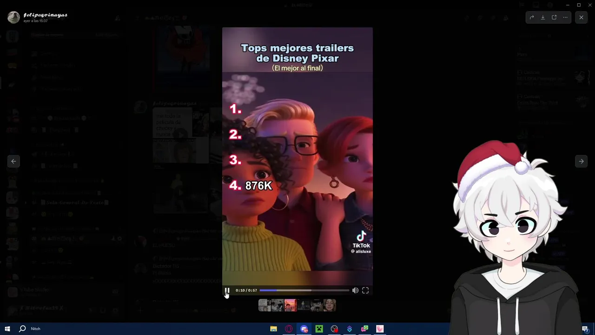The image size is (595, 335).
Task: Select the woman's face thumbnail
Action: (330, 305)
